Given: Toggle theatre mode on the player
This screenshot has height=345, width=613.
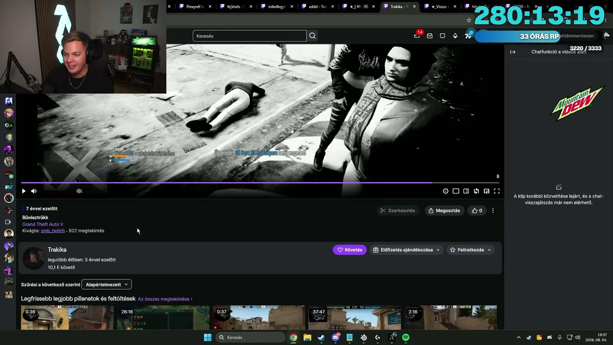Looking at the screenshot, I should (456, 191).
